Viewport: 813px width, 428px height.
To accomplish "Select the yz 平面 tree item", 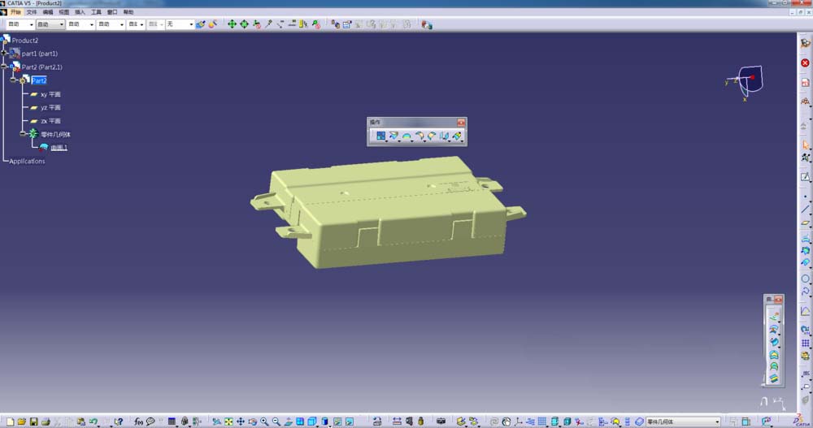I will pos(50,107).
